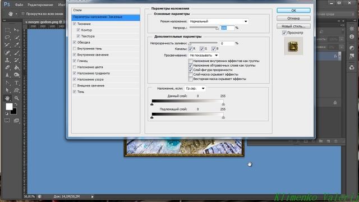Expand the status bar info arrow
The height and width of the screenshot is (202, 359).
coord(92,196)
